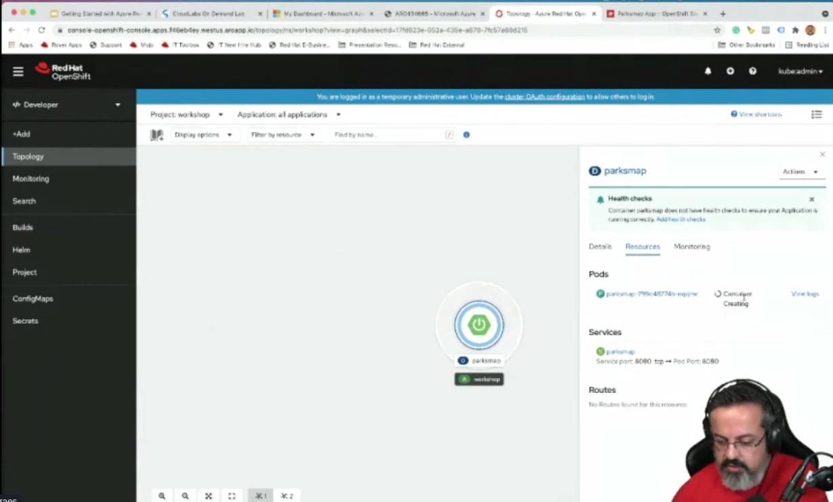The image size is (833, 502).
Task: Open Search in the sidebar
Action: tap(68, 201)
